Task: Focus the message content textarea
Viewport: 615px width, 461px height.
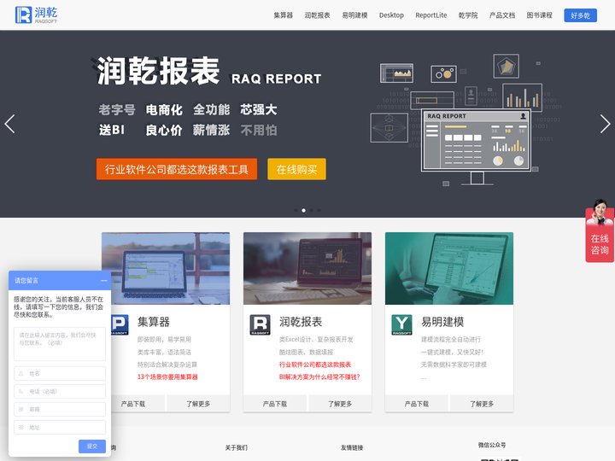Action: pos(60,344)
